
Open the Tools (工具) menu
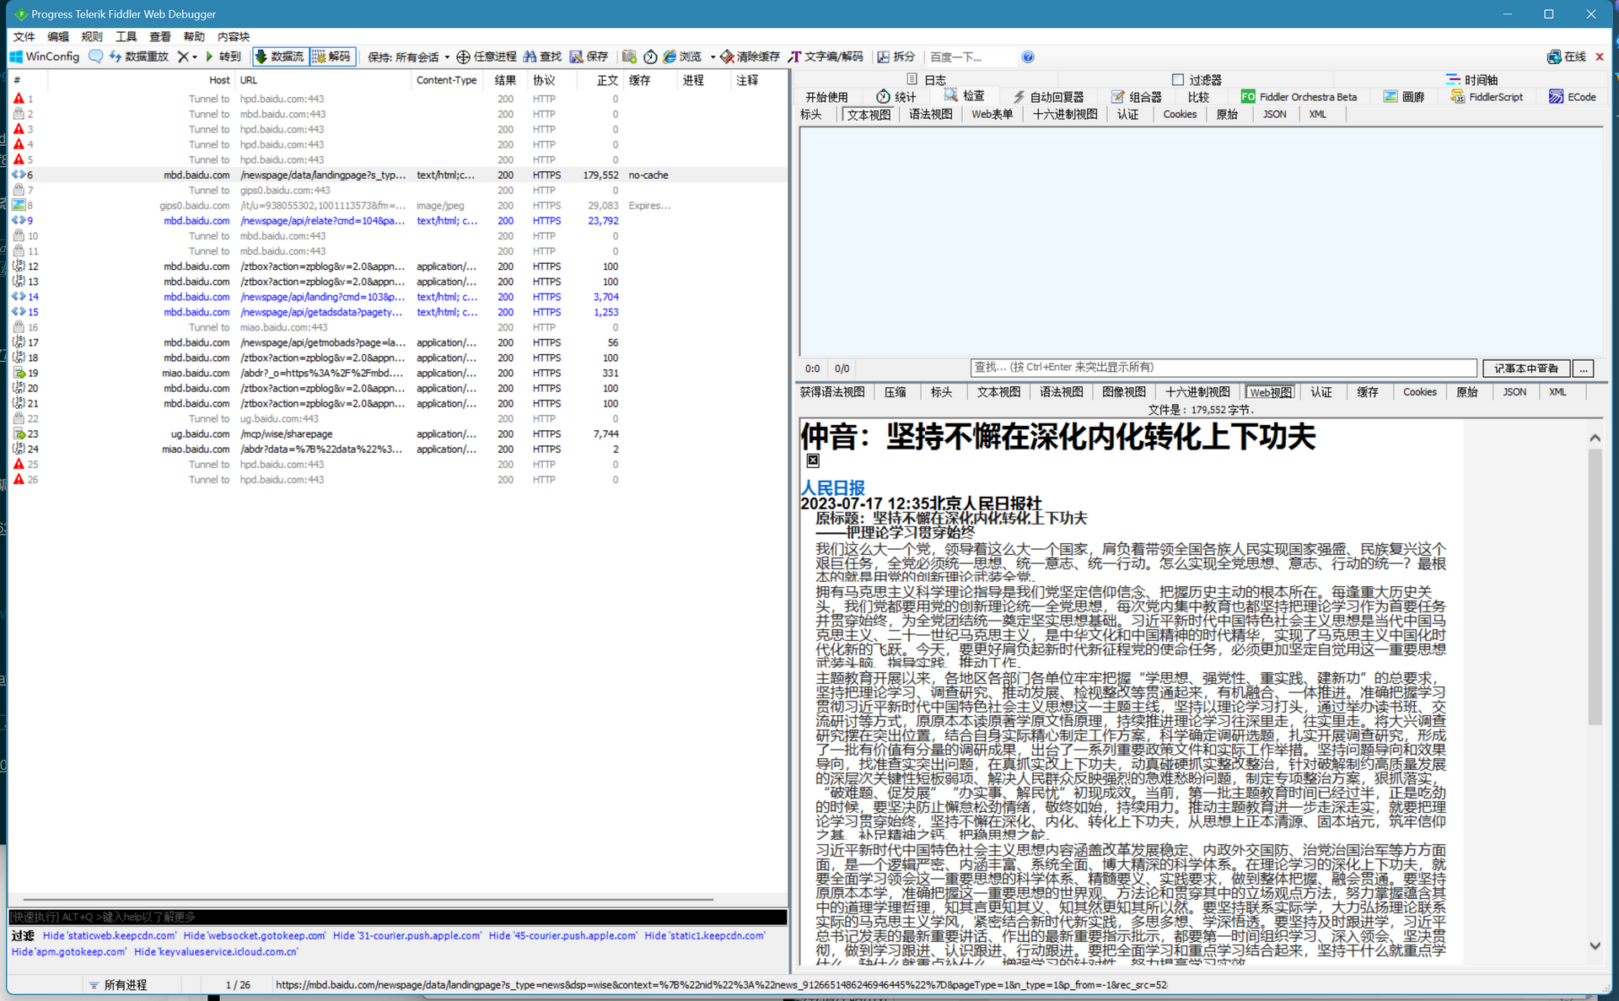(x=126, y=36)
